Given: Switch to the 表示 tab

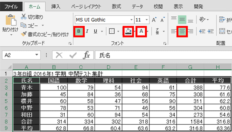Looking at the screenshot, I should click(178, 7).
